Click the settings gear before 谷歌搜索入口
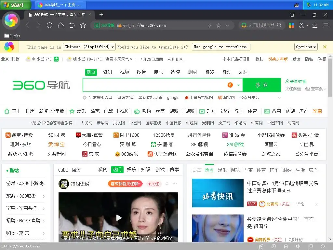This screenshot has height=250, width=333. click(x=85, y=98)
